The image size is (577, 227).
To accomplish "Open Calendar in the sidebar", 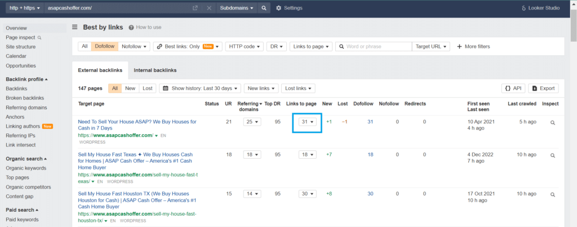I will [x=16, y=56].
